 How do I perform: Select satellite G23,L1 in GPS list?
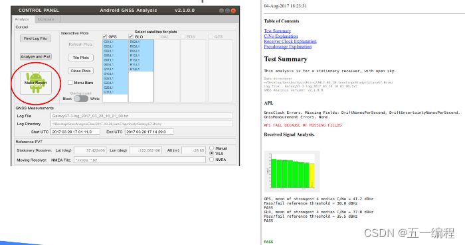(x=115, y=83)
